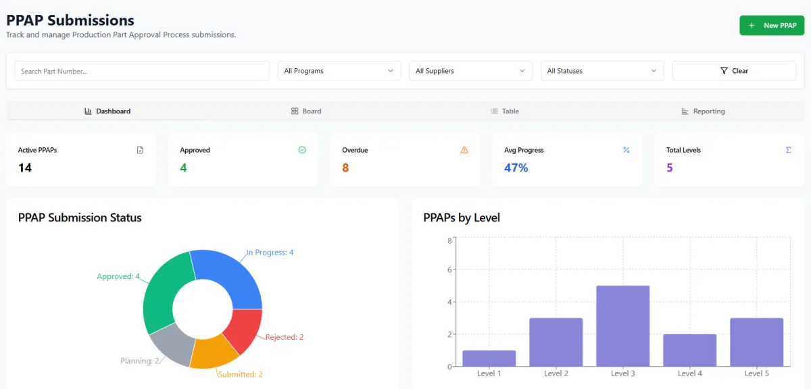The image size is (811, 389).
Task: Click the plus icon in New PPAP
Action: pos(752,26)
